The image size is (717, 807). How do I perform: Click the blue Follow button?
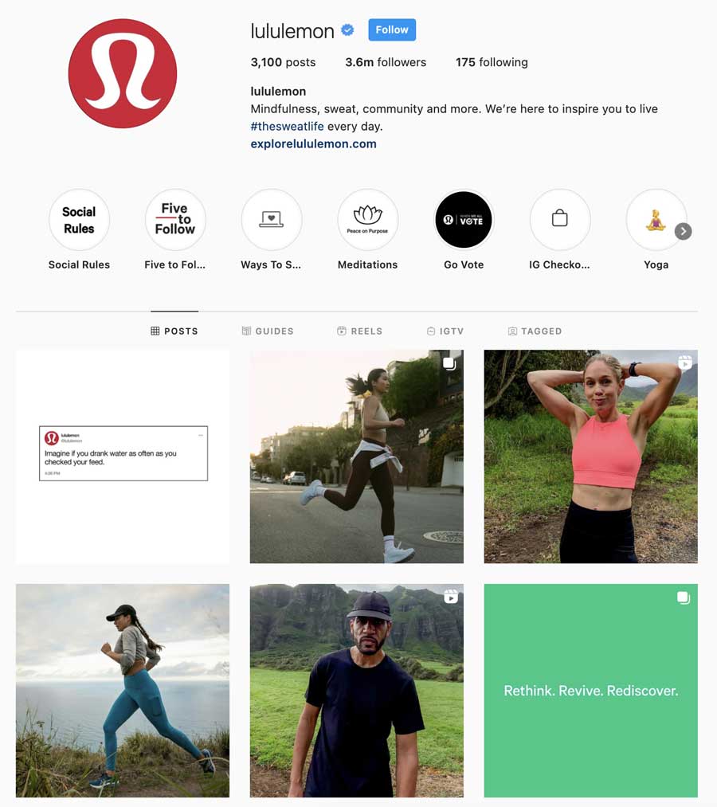(392, 29)
